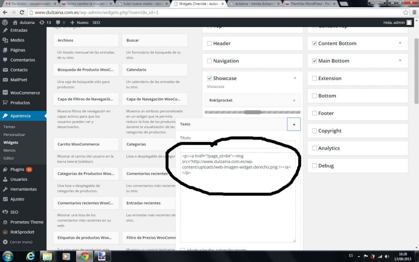Switch to dulzaina - tienda tab

(254, 4)
